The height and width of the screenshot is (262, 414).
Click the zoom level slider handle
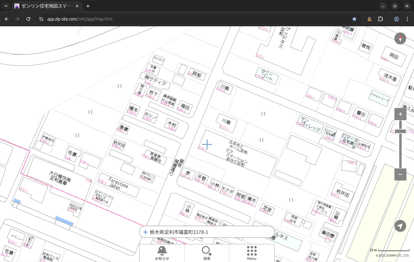[x=400, y=131]
